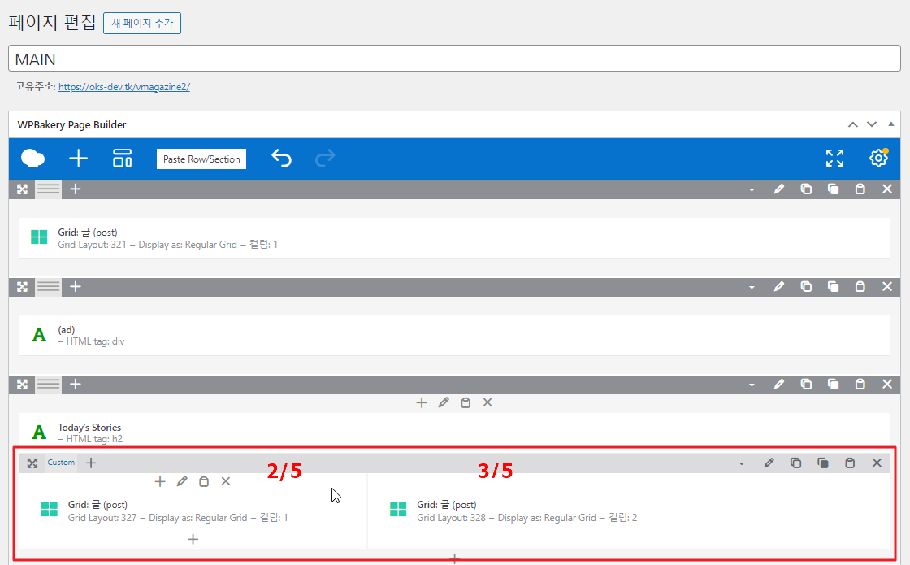Viewport: 910px width, 565px height.
Task: Delete the (ad) row
Action: point(886,287)
